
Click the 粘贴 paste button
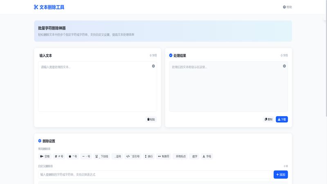[151, 119]
